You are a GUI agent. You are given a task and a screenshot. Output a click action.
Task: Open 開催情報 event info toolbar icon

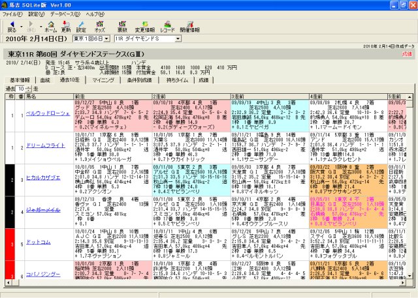pos(190,24)
